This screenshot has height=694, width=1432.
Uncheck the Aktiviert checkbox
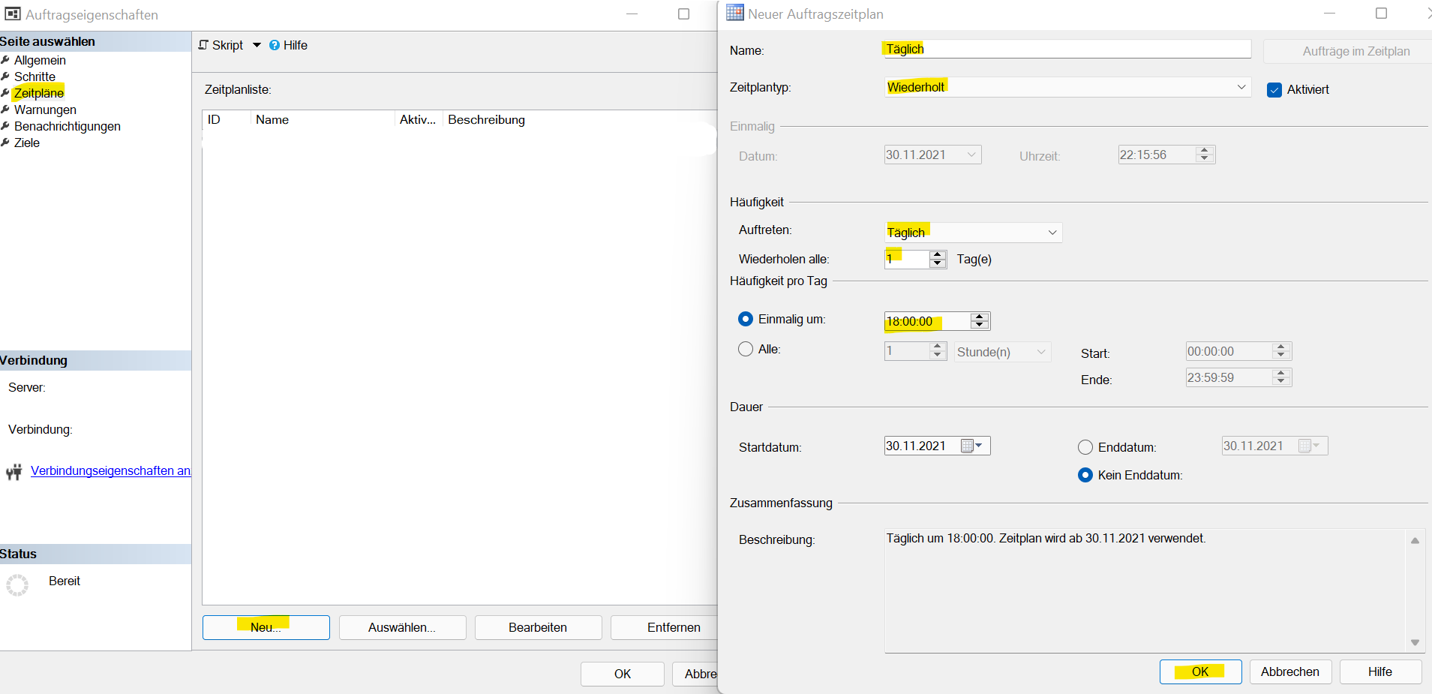pos(1274,89)
